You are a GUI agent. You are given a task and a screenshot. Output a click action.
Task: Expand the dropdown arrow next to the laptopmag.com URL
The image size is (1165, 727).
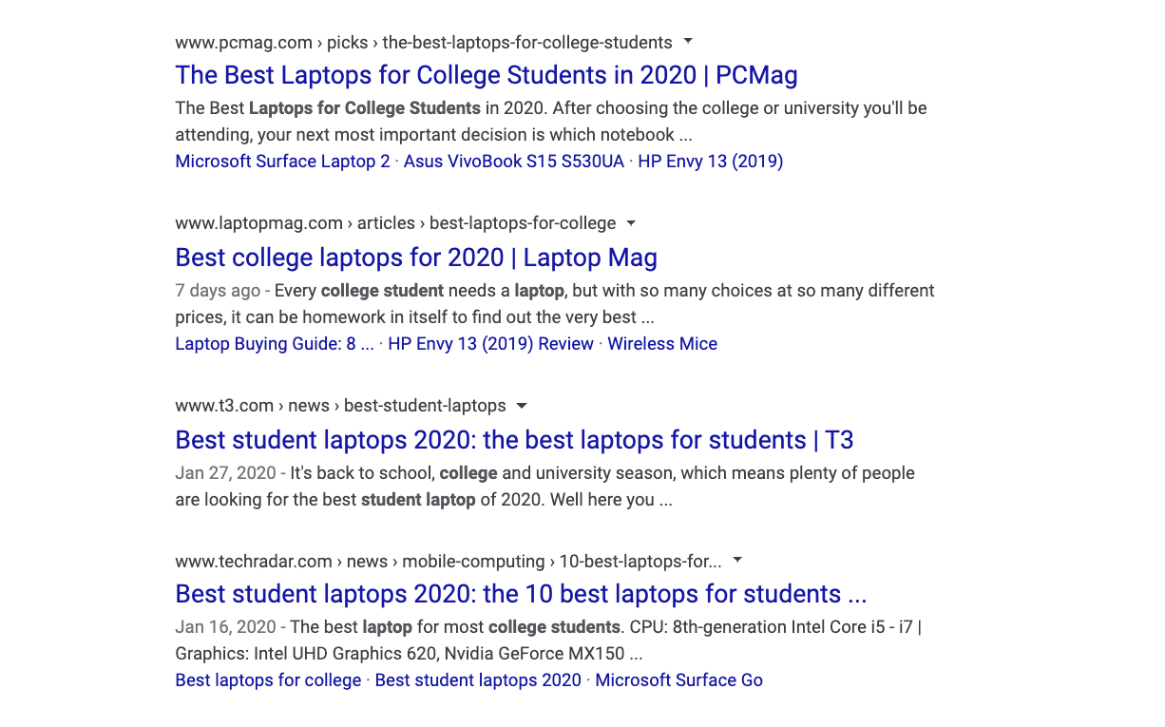pos(630,223)
